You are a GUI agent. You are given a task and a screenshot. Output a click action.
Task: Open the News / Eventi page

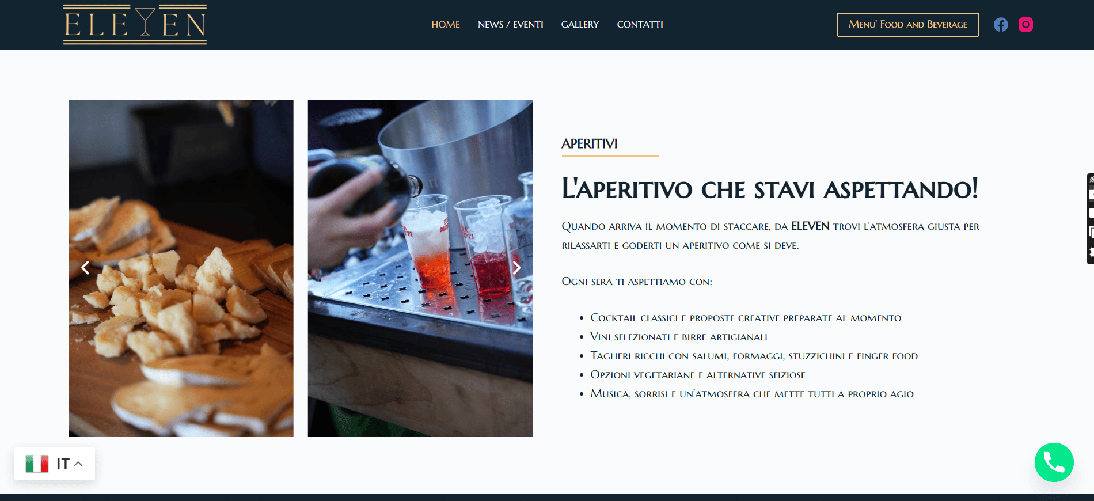pos(510,25)
